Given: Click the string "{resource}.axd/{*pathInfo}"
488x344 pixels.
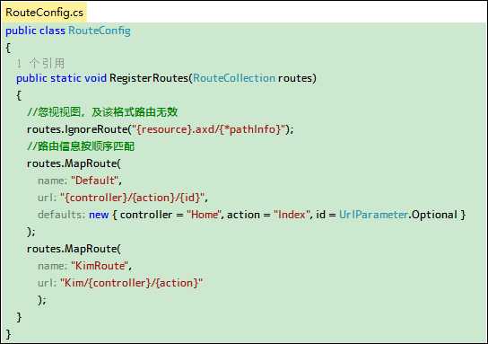Looking at the screenshot, I should point(209,129).
